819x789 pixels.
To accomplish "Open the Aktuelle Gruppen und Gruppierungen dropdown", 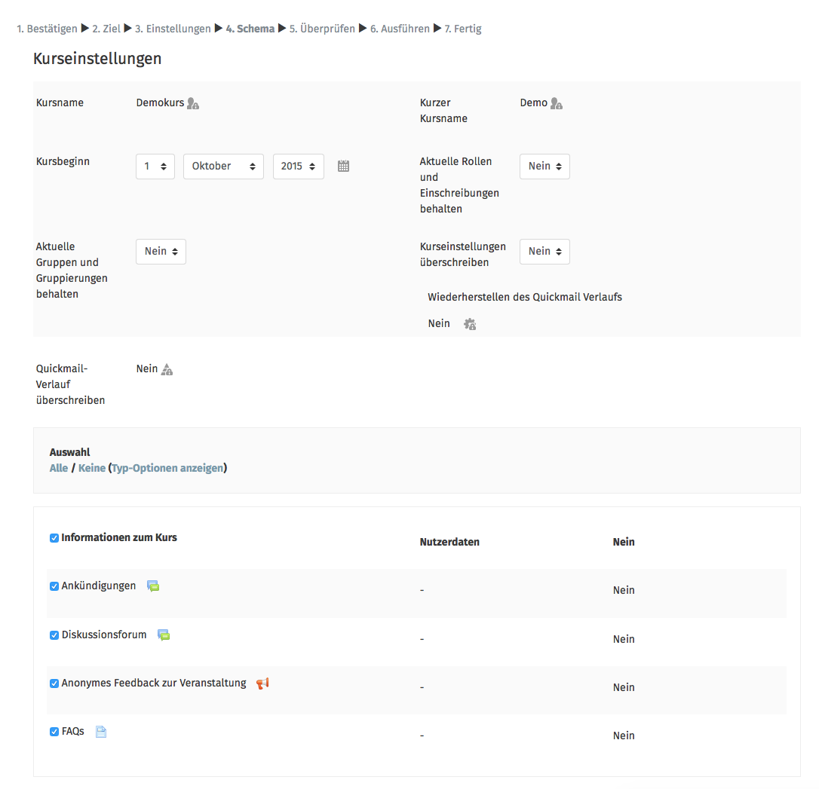I will (161, 252).
